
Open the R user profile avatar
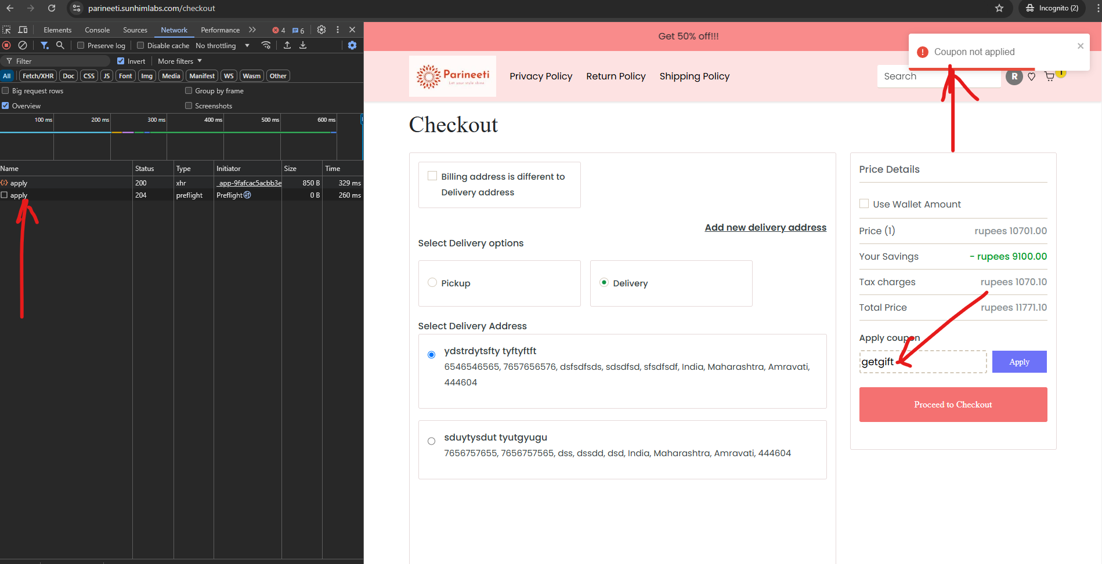coord(1014,77)
